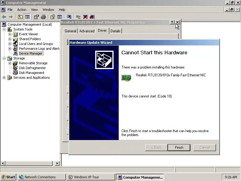Click the Show/Hide Action Pane icon
Viewport: 241px width, 181px height.
pyautogui.click(x=60, y=17)
